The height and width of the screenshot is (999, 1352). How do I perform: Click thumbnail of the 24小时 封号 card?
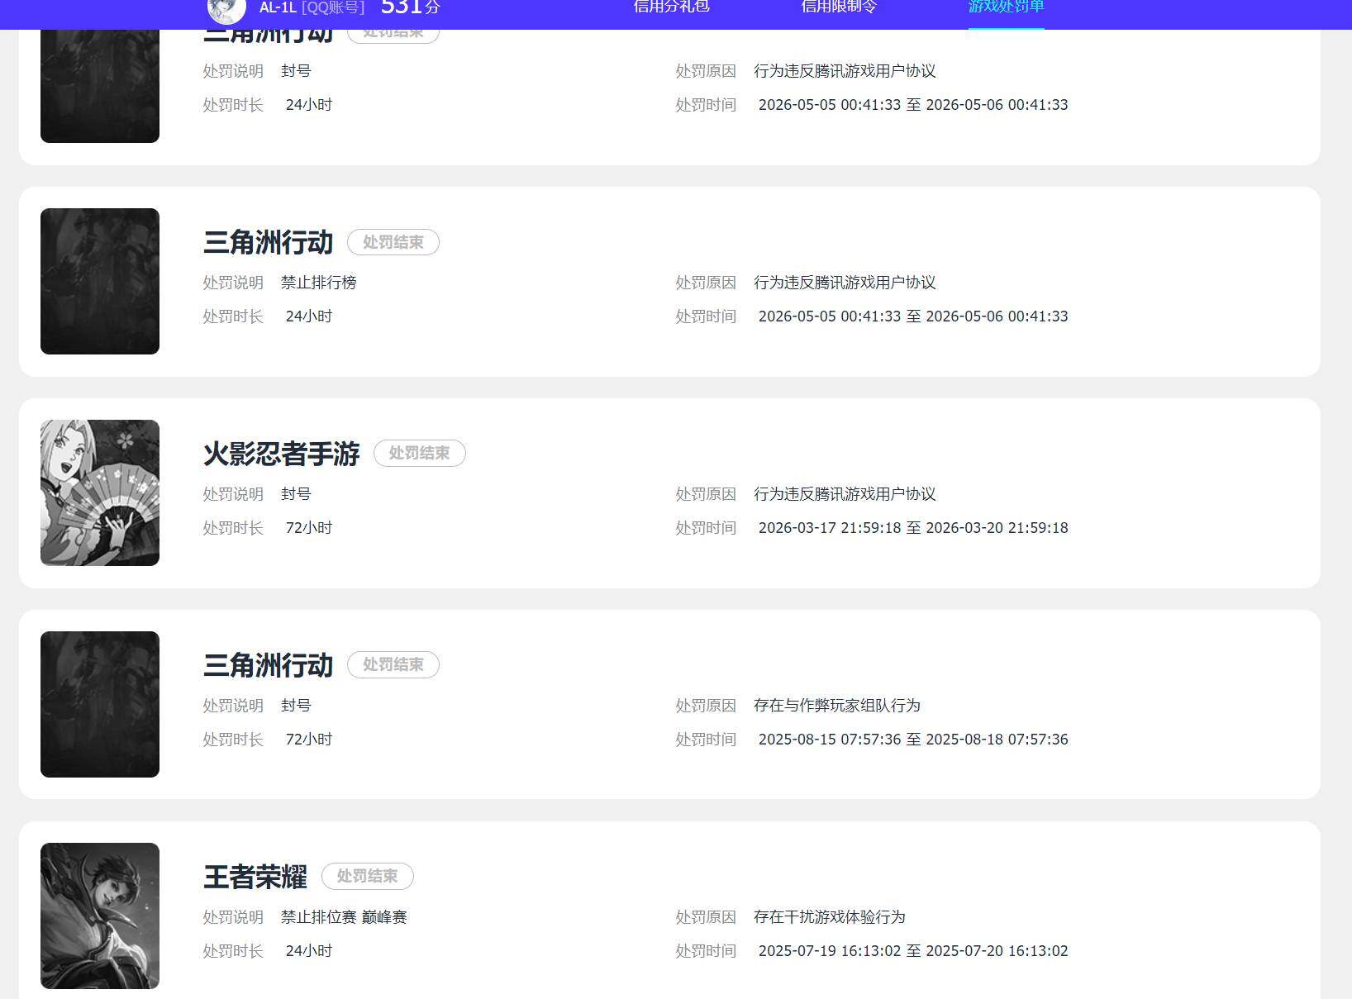click(100, 86)
